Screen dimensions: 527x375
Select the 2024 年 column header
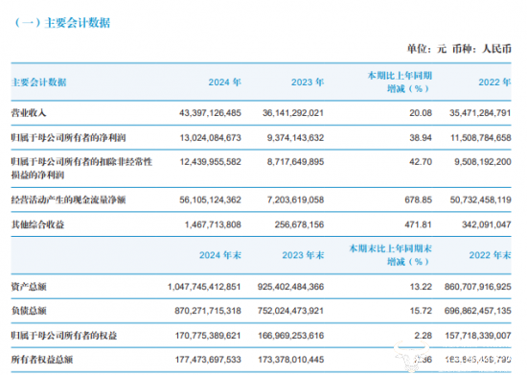pos(224,82)
